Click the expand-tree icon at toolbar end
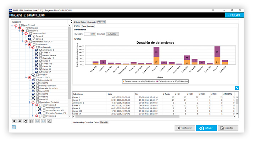 [49, 121]
